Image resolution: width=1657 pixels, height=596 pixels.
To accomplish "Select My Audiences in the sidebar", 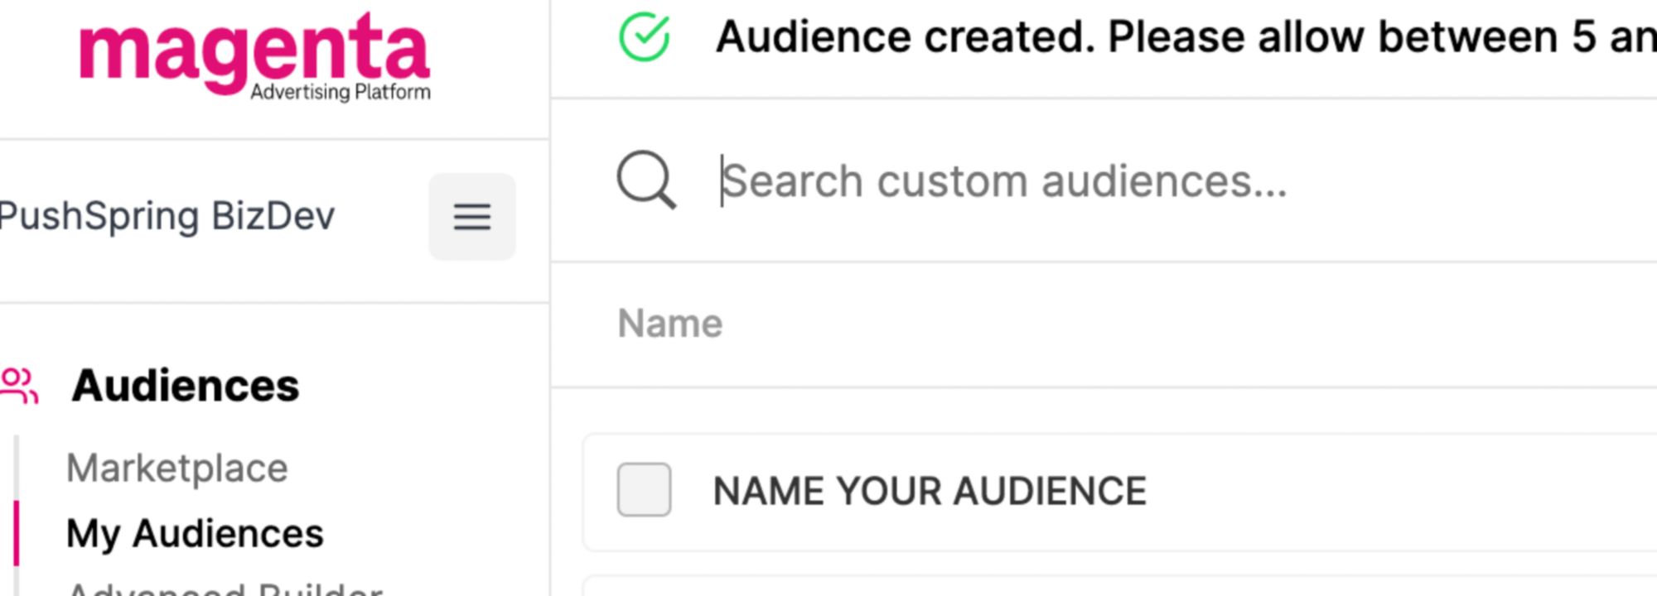I will pyautogui.click(x=195, y=533).
